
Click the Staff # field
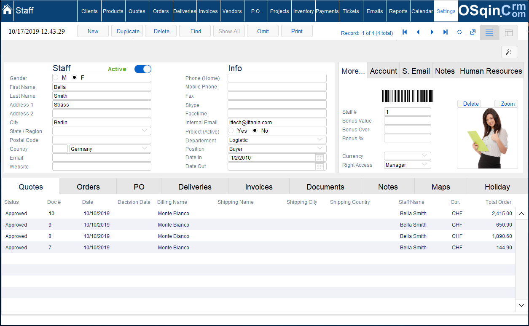point(408,112)
